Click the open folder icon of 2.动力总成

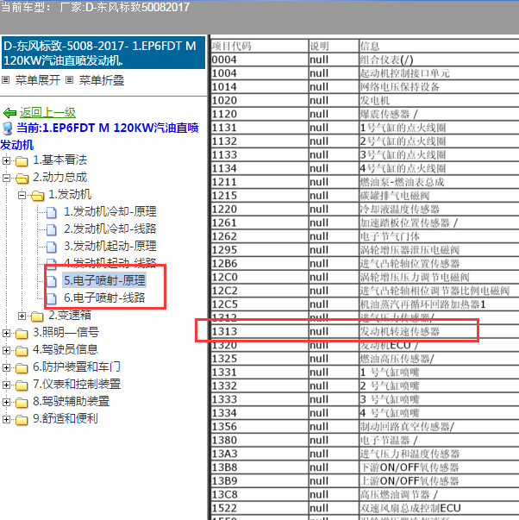pos(22,179)
